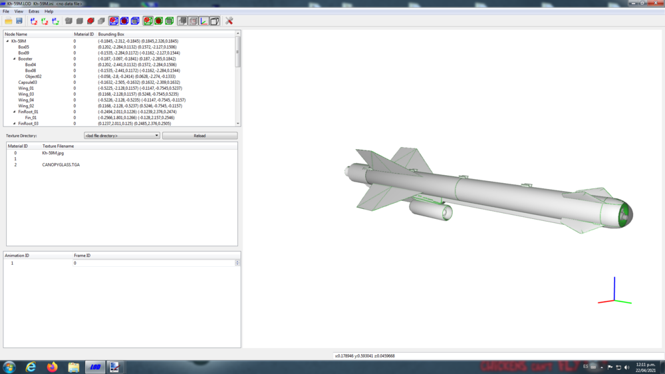Select the Object02 node

click(x=33, y=77)
